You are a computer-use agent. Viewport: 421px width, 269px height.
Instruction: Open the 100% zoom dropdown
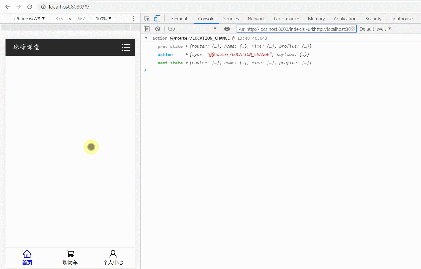104,19
